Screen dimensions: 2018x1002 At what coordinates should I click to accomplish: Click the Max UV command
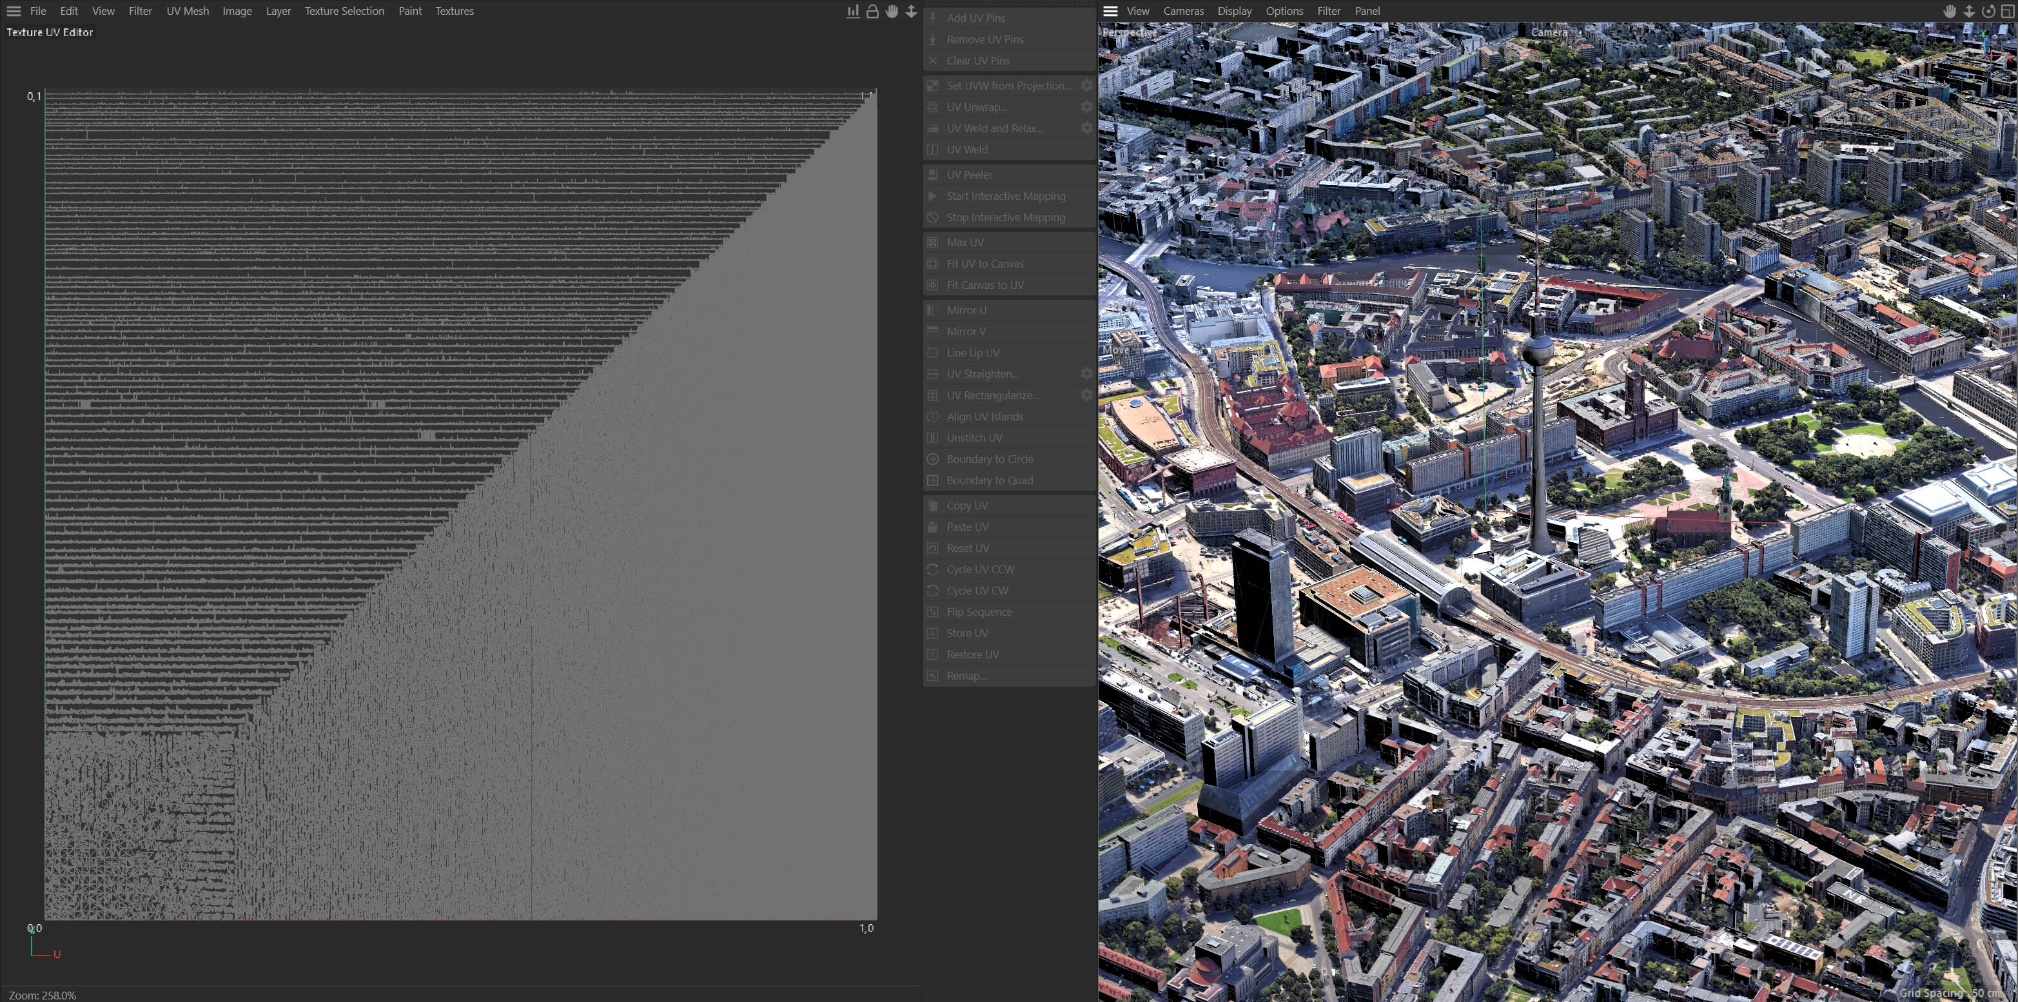1009,242
